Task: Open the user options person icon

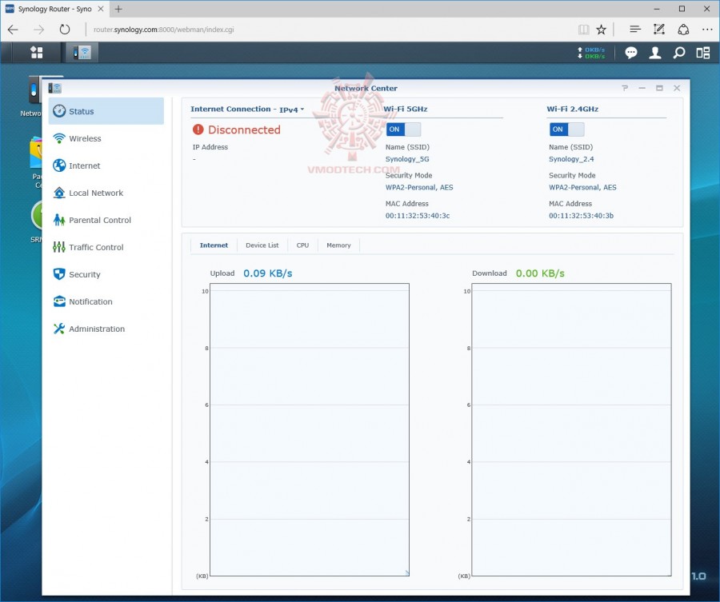Action: (x=654, y=54)
